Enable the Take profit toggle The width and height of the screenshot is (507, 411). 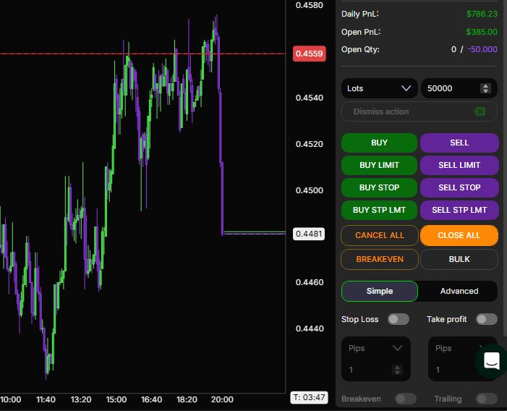[486, 319]
